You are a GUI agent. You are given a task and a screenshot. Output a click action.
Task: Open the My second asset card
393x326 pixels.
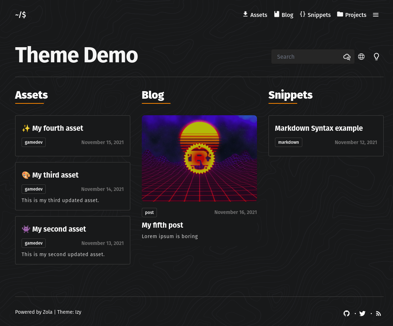click(73, 240)
